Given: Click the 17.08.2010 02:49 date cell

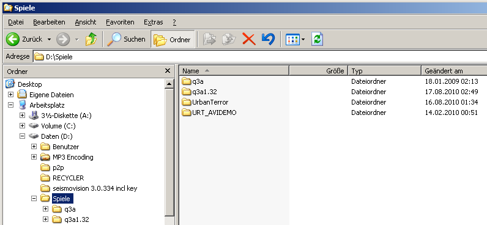Looking at the screenshot, I should click(x=452, y=92).
